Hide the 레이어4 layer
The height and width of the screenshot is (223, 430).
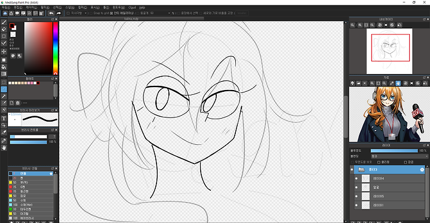(x=357, y=179)
